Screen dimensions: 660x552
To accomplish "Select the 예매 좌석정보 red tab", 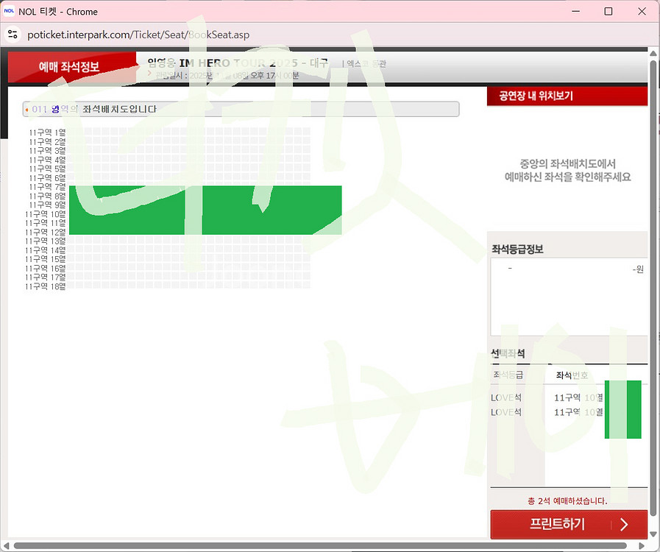I will pyautogui.click(x=71, y=66).
